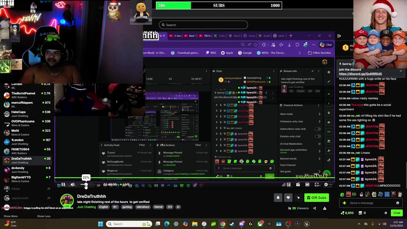This screenshot has width=407, height=229.
Task: Click the Kick site search field
Action: coord(203,25)
